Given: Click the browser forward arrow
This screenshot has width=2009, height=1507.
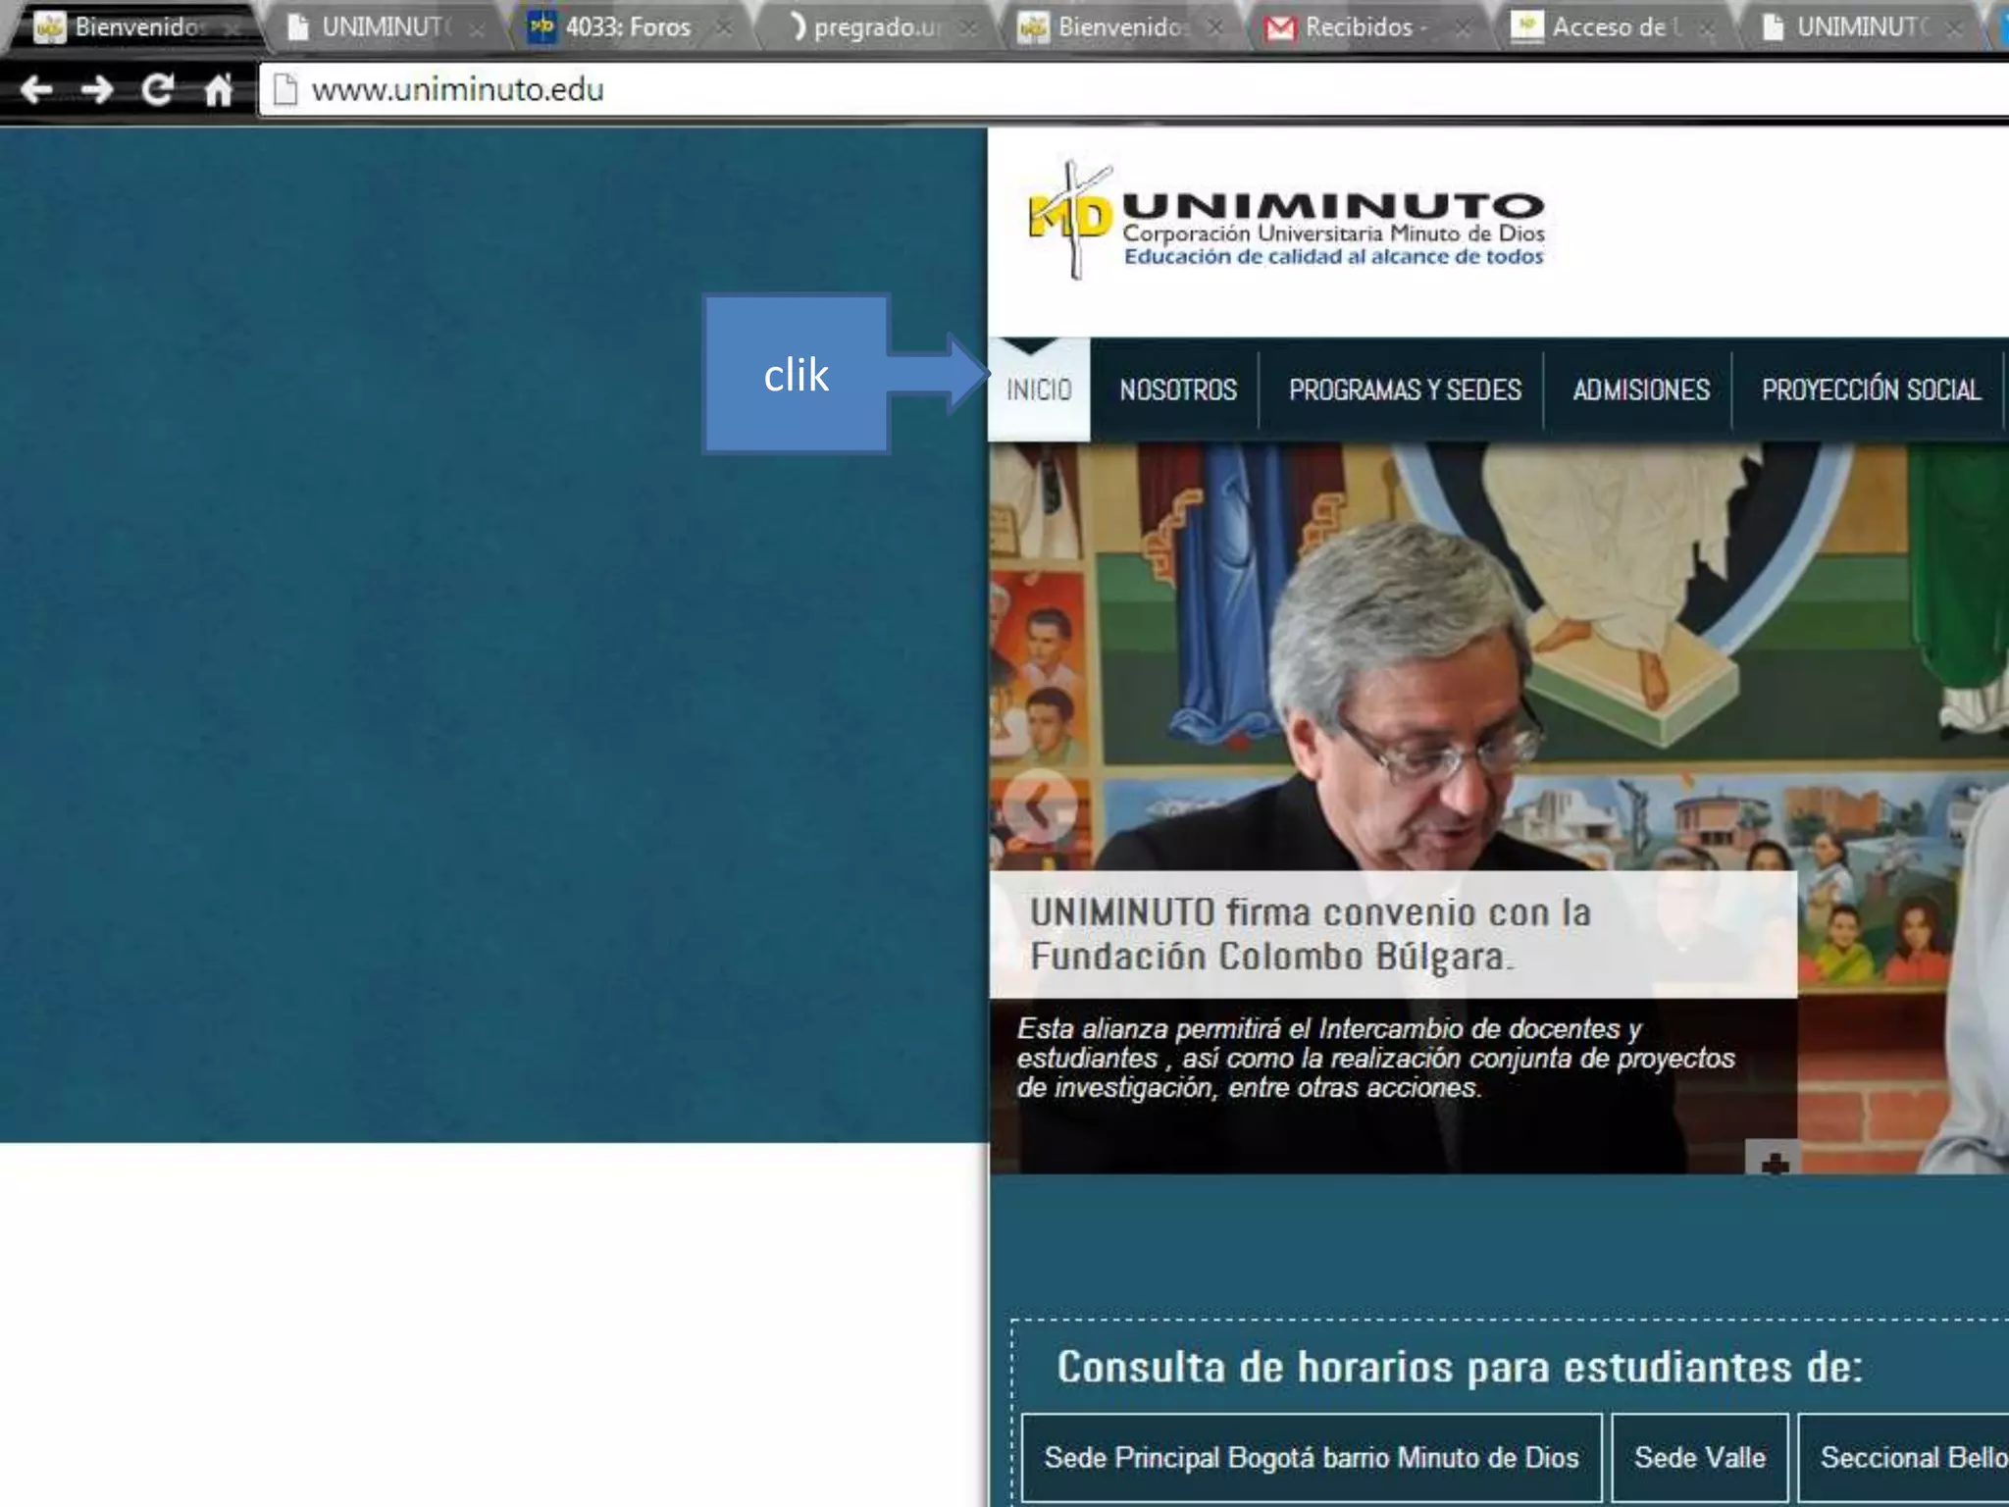Looking at the screenshot, I should click(97, 90).
